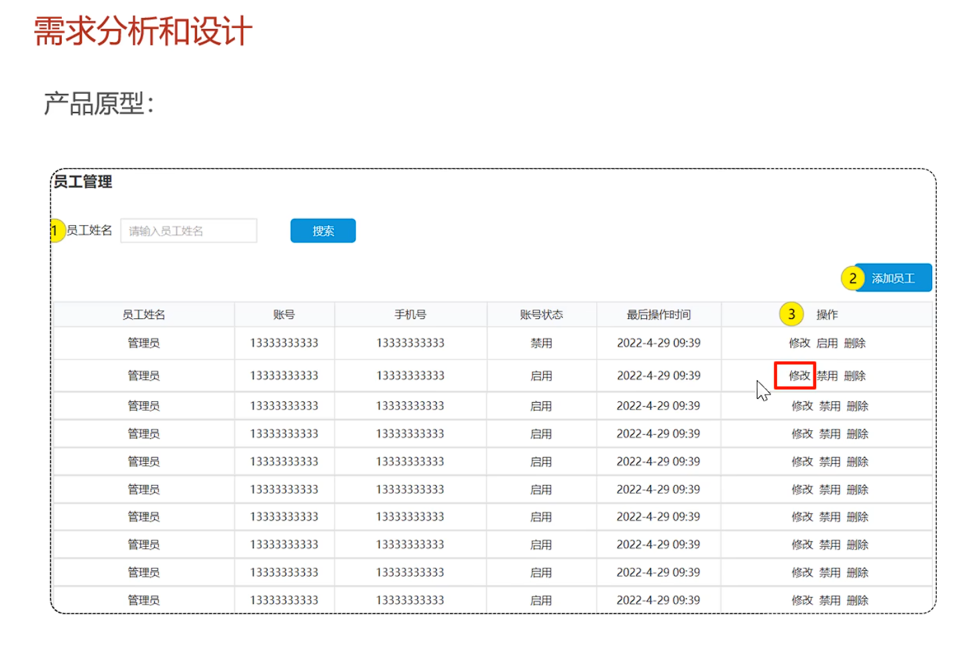Click the 员工姓名 search input field
Image resolution: width=979 pixels, height=646 pixels.
(188, 231)
